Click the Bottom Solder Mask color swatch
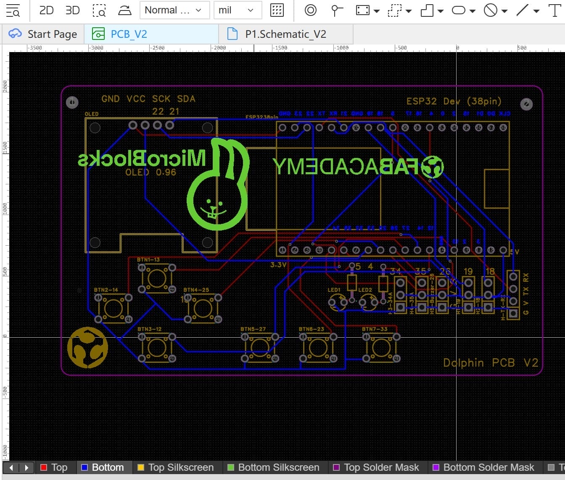 [436, 467]
